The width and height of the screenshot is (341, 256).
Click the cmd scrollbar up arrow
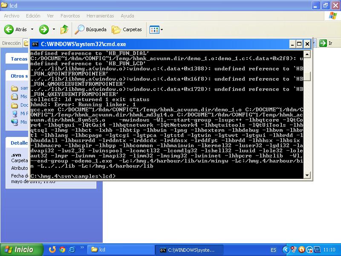[307, 54]
